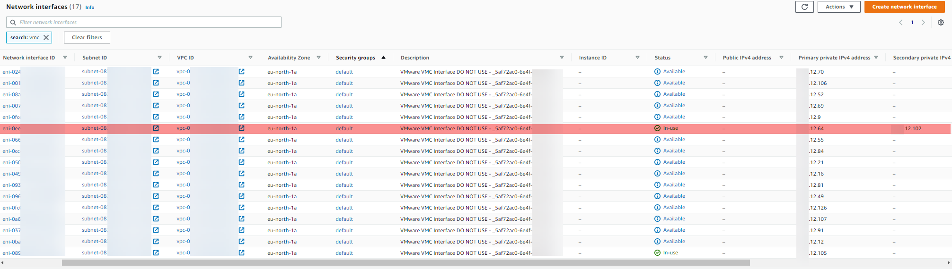Sort by Availability Zone column
The height and width of the screenshot is (269, 952).
click(289, 58)
